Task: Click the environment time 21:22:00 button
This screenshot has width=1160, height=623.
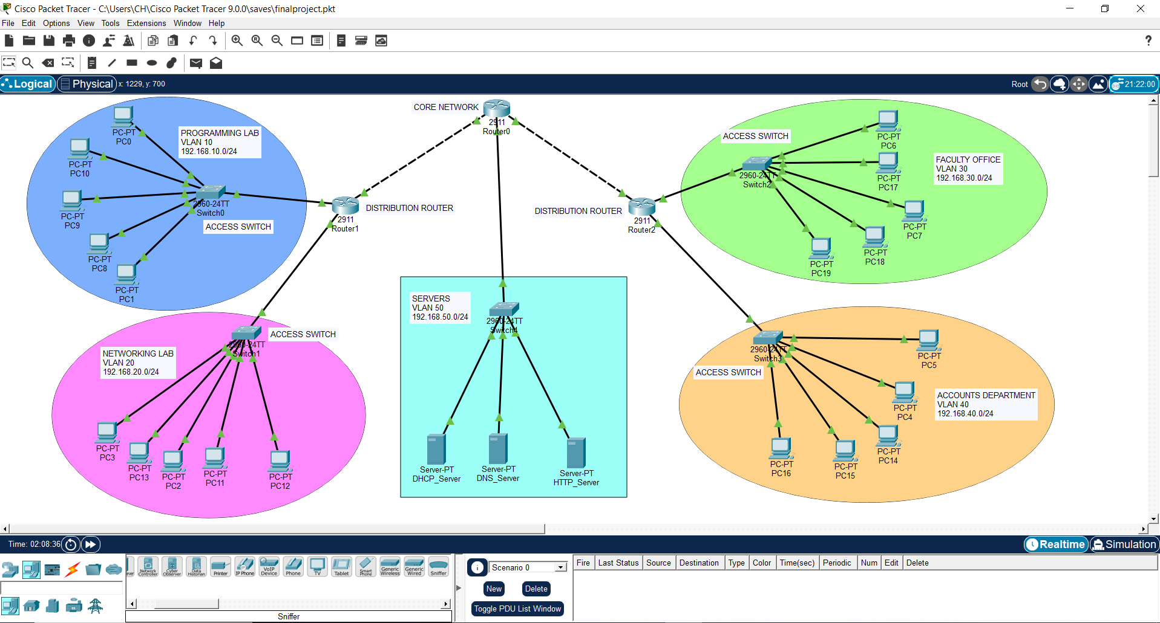Action: pyautogui.click(x=1134, y=84)
